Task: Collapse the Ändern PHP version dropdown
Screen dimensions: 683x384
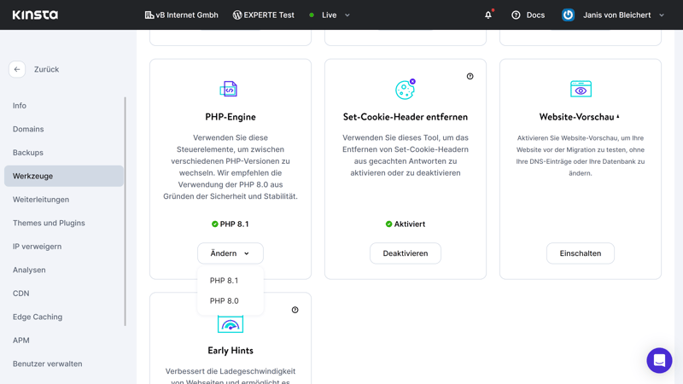Action: click(231, 253)
